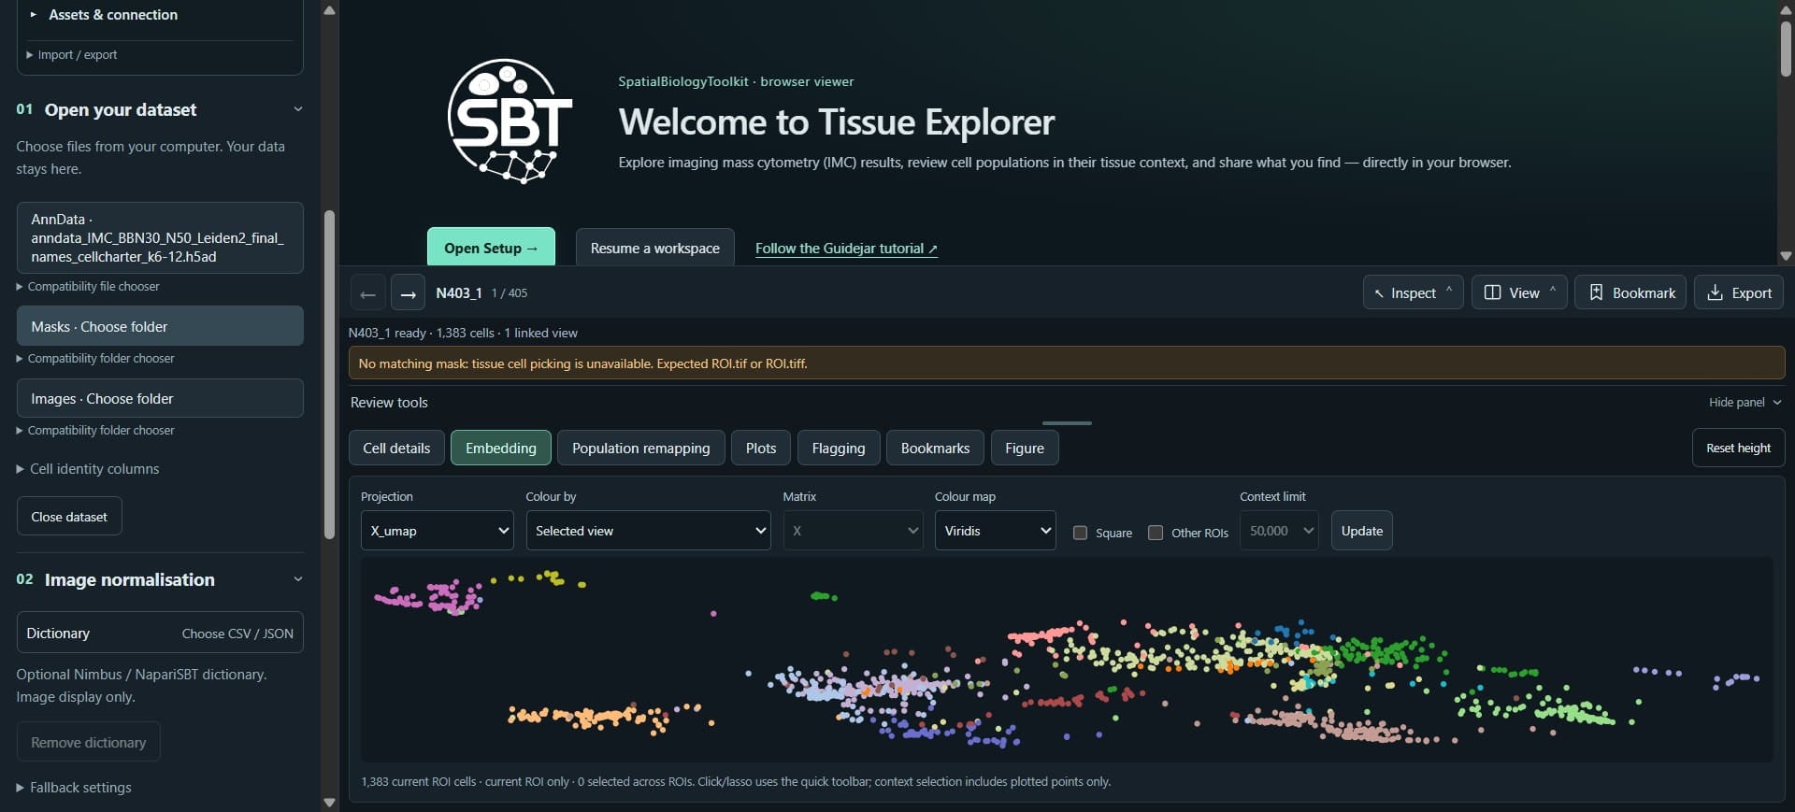Switch to the Population remapping tab
The height and width of the screenshot is (812, 1795).
pyautogui.click(x=641, y=449)
